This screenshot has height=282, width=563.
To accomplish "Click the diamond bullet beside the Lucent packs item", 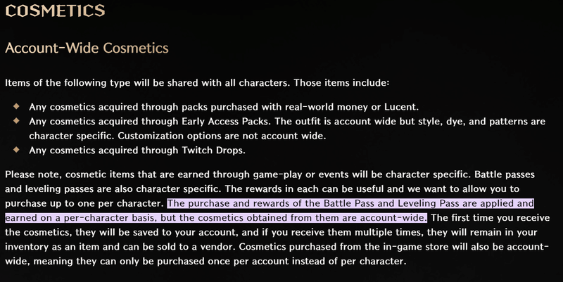I will pos(16,106).
